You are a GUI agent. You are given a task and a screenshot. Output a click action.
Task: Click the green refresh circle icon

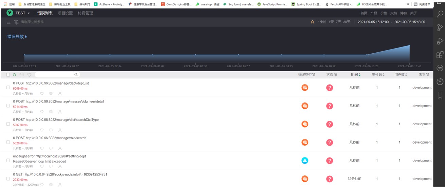[x=15, y=75]
